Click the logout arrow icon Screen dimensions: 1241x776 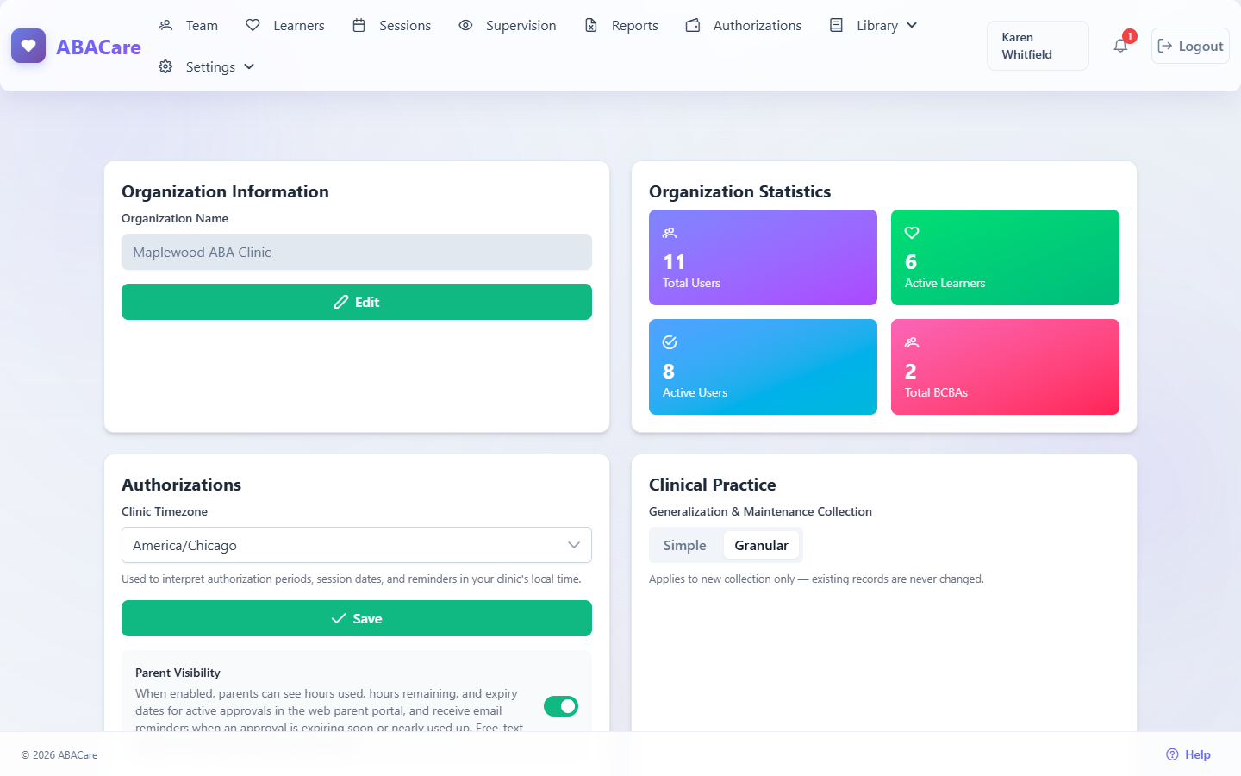point(1165,46)
